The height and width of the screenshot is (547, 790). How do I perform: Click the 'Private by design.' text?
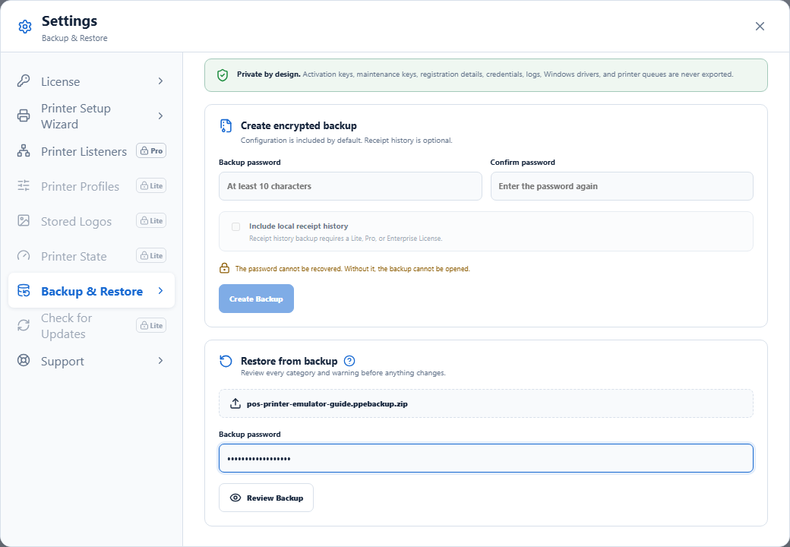tap(269, 74)
